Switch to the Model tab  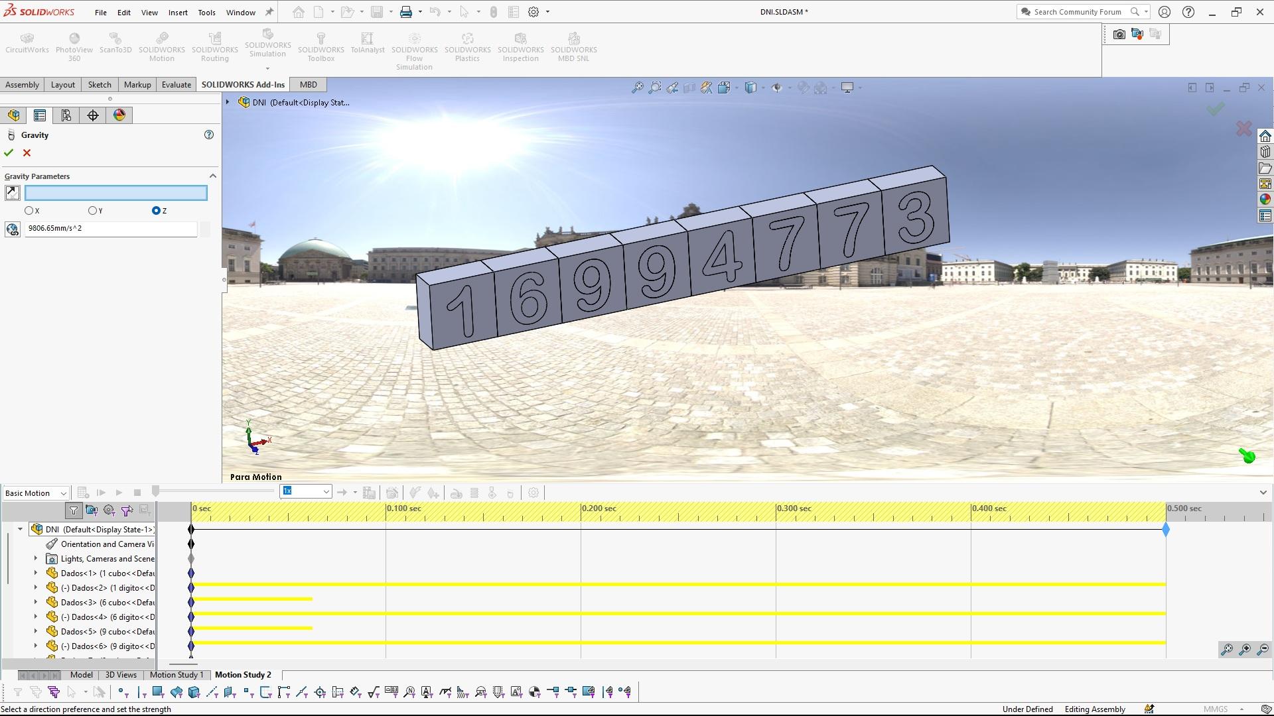point(82,675)
